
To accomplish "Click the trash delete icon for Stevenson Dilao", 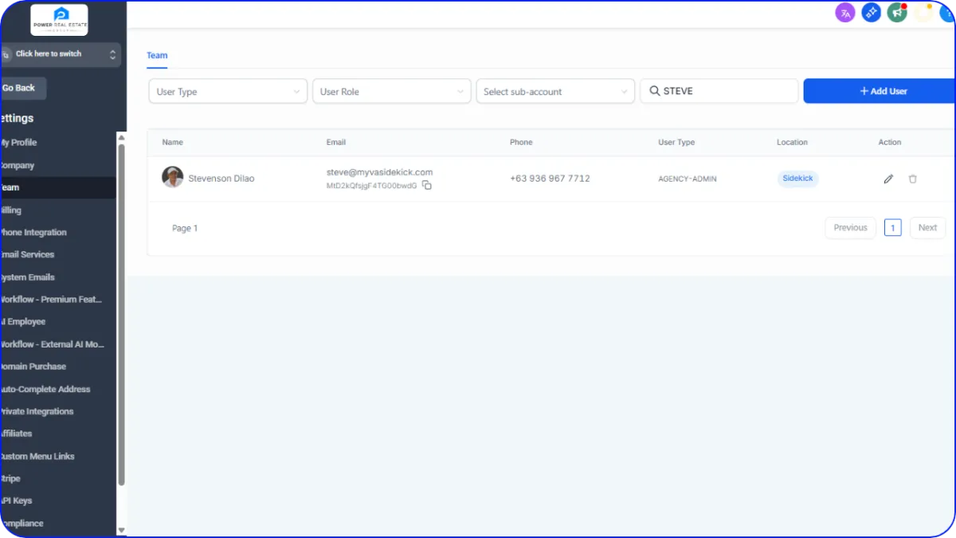I will (913, 179).
